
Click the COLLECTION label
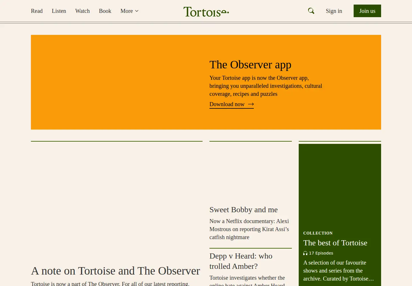pyautogui.click(x=318, y=233)
